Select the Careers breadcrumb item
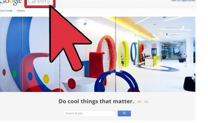208x123 pixels. (21, 11)
